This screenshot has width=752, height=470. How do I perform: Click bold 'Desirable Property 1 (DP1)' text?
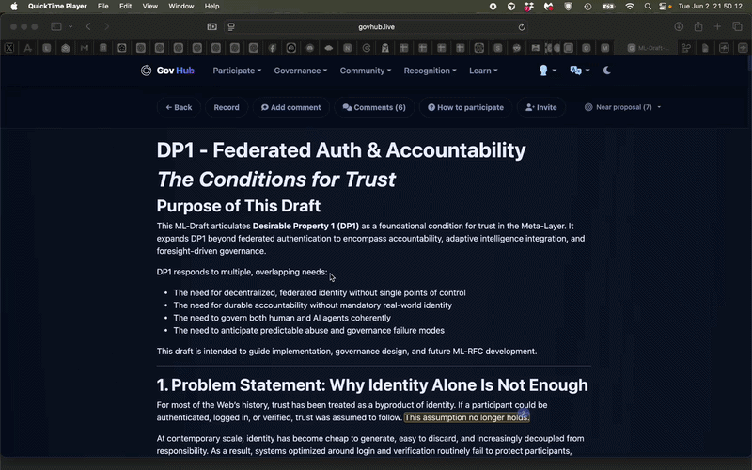click(305, 226)
